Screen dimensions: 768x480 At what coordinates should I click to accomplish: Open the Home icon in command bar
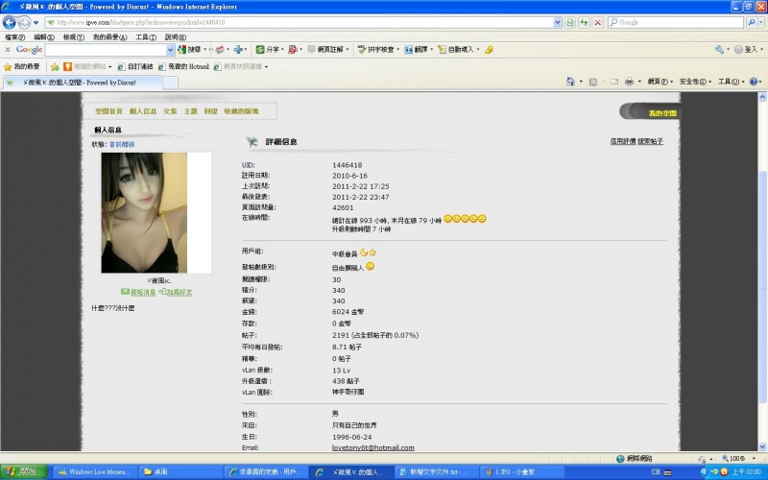(x=570, y=82)
